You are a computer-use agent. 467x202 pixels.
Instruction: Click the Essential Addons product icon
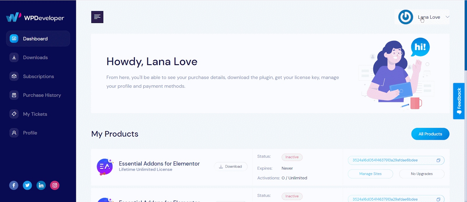point(105,167)
